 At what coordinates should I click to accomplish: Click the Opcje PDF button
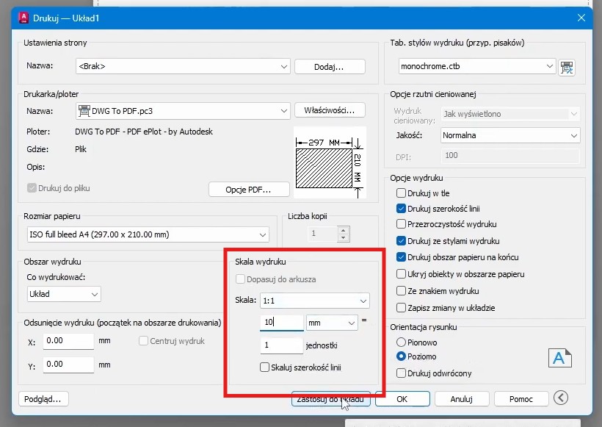(249, 190)
